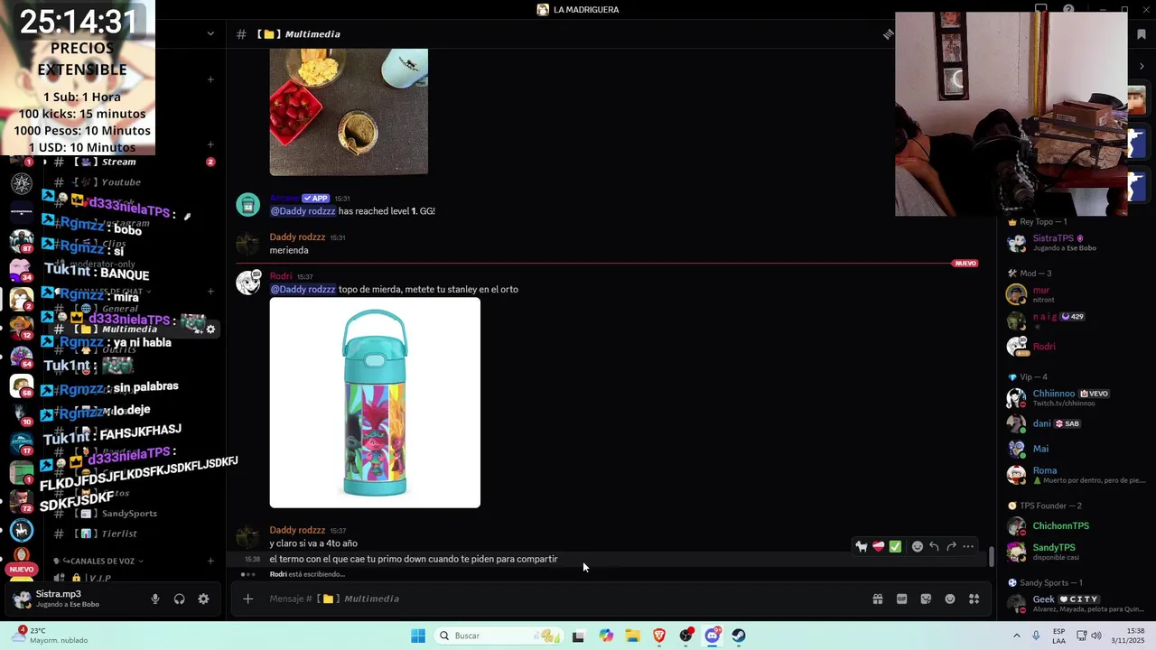Mute microphone in user panel
The height and width of the screenshot is (650, 1156).
(155, 599)
